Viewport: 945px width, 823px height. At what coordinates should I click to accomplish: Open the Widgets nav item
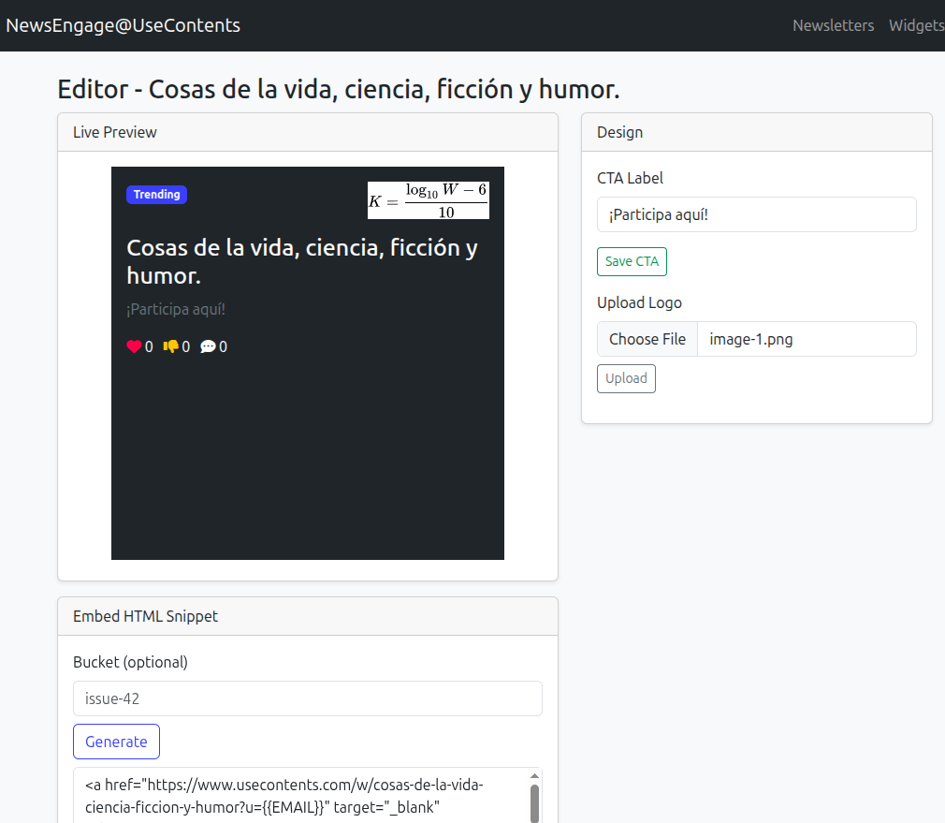tap(916, 25)
